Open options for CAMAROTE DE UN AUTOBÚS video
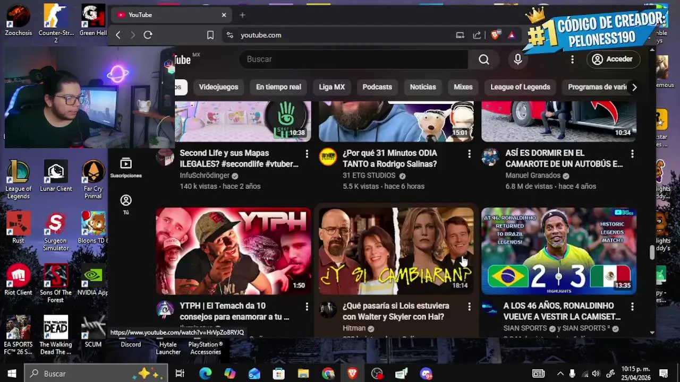This screenshot has height=382, width=680. 632,154
